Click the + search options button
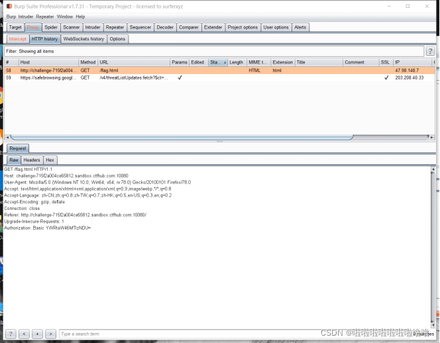The height and width of the screenshot is (343, 440). [37, 334]
